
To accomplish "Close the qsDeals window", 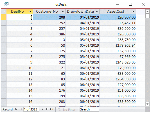I will pos(143,4).
